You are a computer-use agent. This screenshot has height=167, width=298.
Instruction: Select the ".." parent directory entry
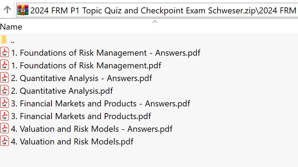point(13,40)
